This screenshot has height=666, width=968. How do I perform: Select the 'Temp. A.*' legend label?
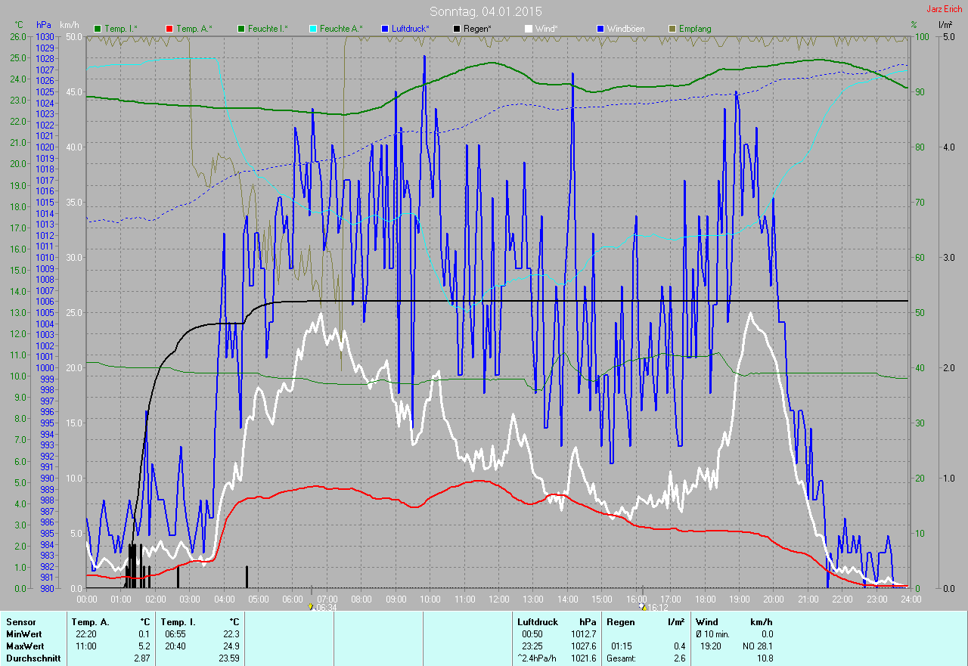tap(194, 29)
